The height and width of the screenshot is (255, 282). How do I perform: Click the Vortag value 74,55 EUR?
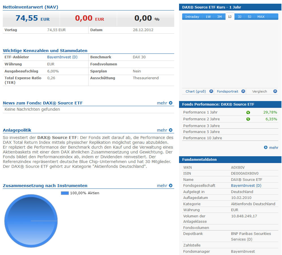point(57,30)
